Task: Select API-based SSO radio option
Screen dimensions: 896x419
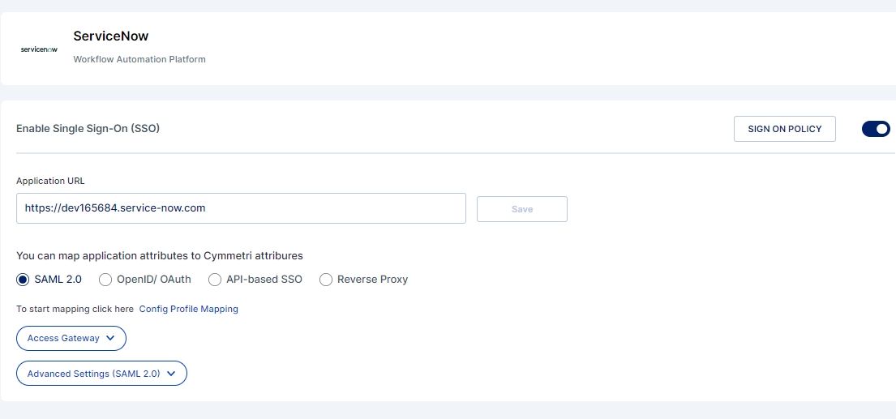Action: point(215,280)
